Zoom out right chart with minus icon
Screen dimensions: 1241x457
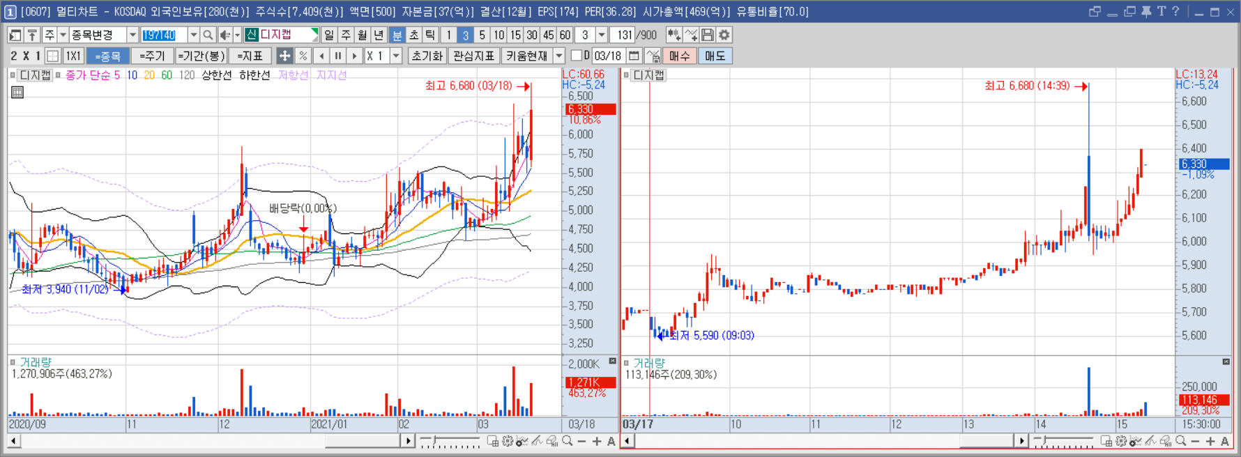1195,441
